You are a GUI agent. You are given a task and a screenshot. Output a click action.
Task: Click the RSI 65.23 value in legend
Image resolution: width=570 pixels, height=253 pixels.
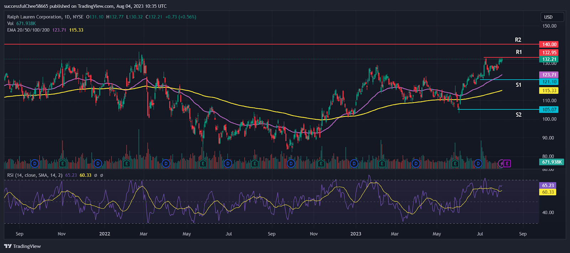pyautogui.click(x=71, y=175)
